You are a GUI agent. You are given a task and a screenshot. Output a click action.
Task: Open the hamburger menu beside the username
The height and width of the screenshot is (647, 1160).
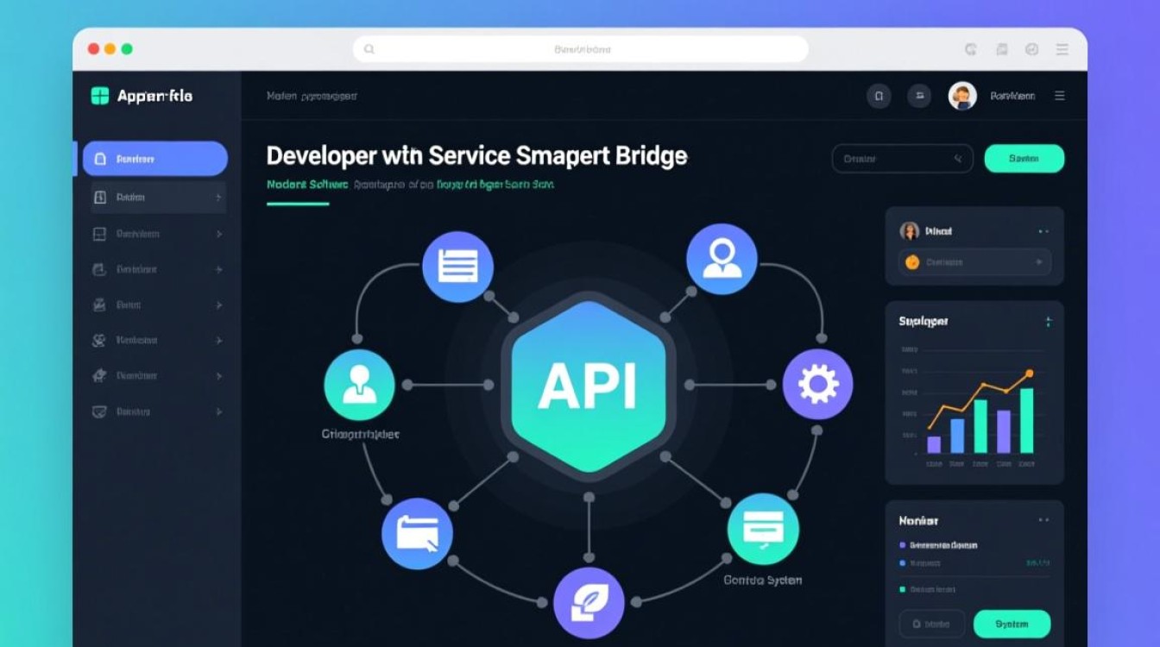pos(1060,96)
